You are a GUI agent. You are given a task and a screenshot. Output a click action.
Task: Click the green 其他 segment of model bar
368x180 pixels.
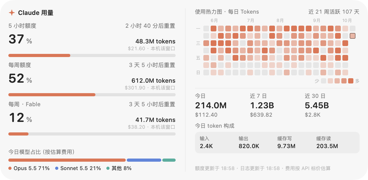(169, 160)
